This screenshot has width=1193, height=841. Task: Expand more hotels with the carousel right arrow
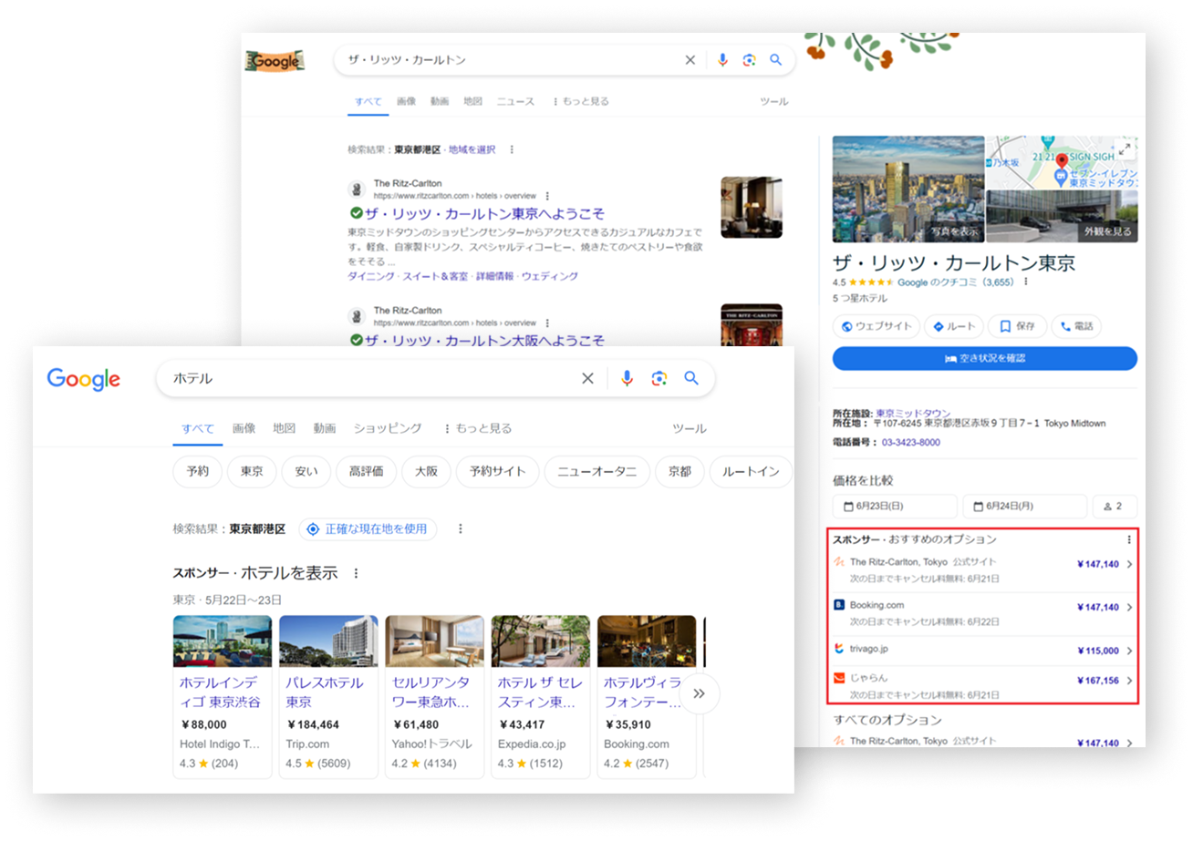tap(700, 693)
